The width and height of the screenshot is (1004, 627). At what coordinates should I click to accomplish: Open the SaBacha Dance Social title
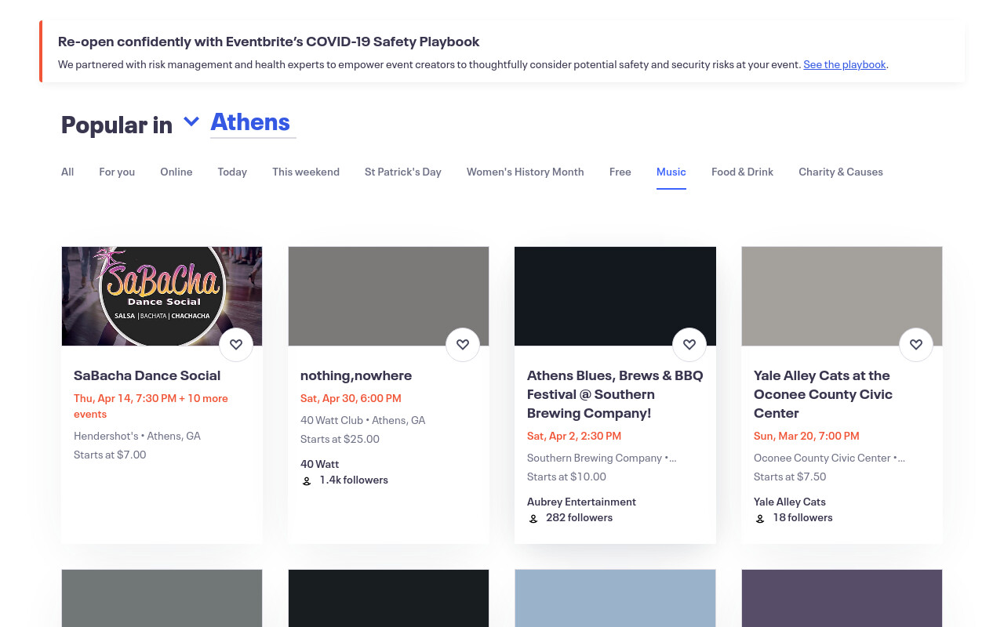(147, 375)
